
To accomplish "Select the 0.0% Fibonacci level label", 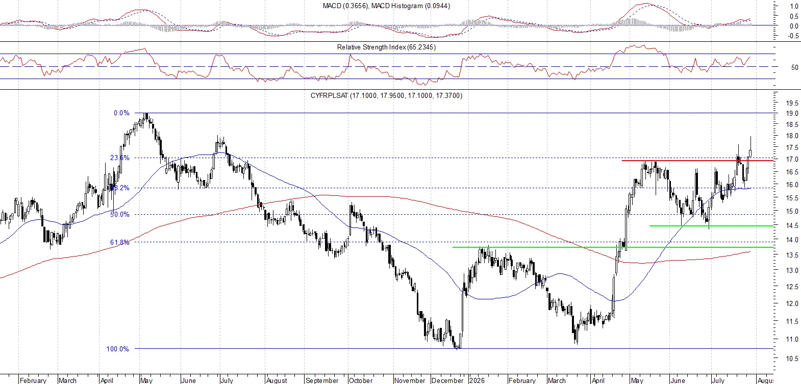I will 121,113.
